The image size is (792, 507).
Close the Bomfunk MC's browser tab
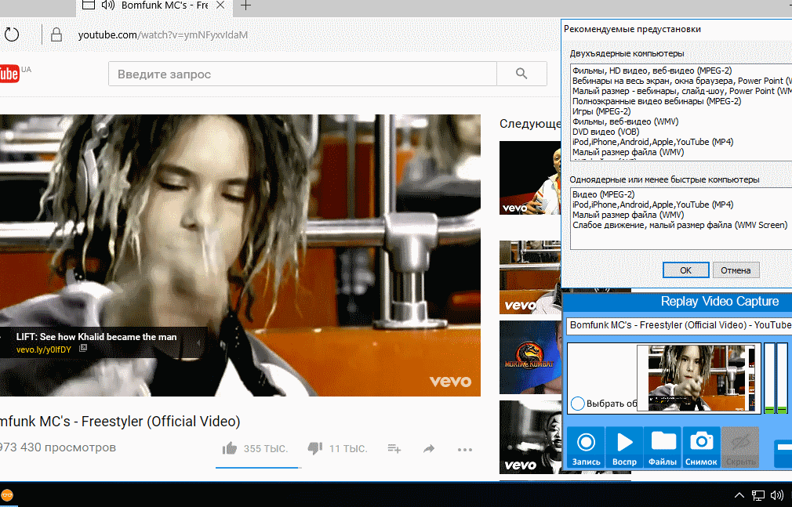coord(220,5)
